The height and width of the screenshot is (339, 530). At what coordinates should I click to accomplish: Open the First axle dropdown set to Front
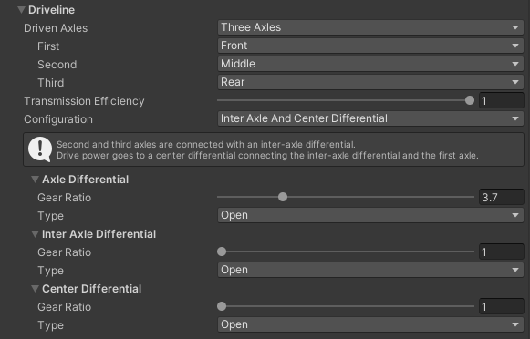point(370,46)
